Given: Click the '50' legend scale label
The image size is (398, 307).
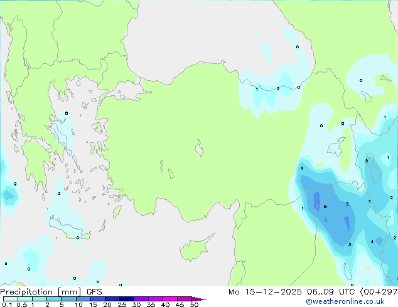Looking at the screenshot, I should [194, 304].
